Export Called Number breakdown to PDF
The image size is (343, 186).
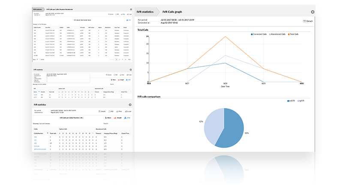(x=117, y=14)
